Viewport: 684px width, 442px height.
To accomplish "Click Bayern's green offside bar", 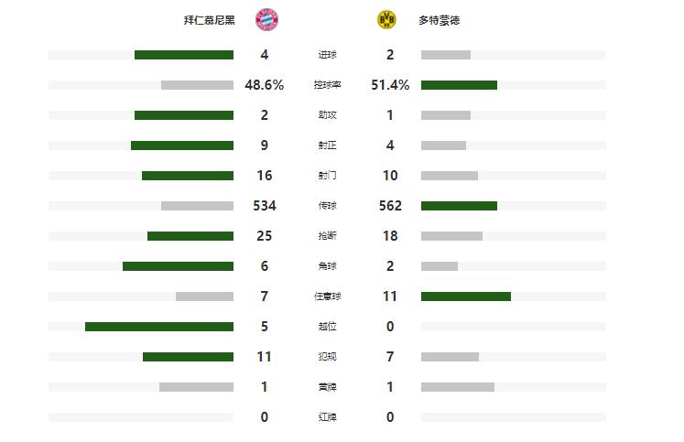I will click(x=158, y=327).
